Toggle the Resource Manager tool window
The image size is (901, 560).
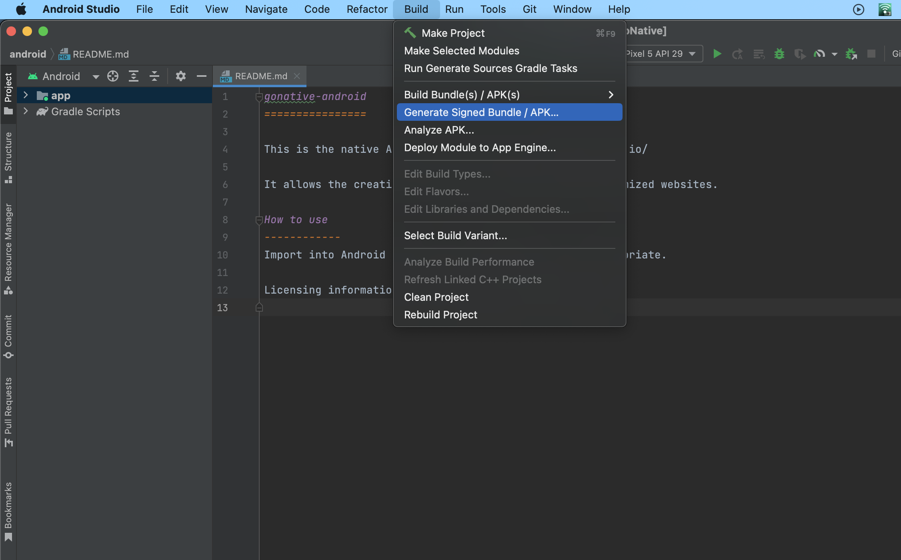pyautogui.click(x=8, y=248)
